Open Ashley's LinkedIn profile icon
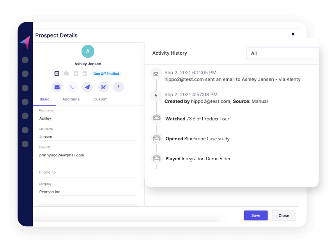 pyautogui.click(x=84, y=73)
